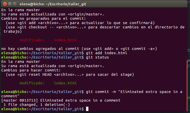Click the 'git status' command text
This screenshot has width=190, height=113.
98,57
